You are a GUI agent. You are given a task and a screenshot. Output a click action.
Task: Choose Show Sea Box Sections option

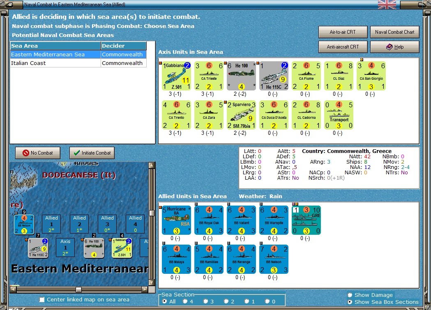[350, 302]
